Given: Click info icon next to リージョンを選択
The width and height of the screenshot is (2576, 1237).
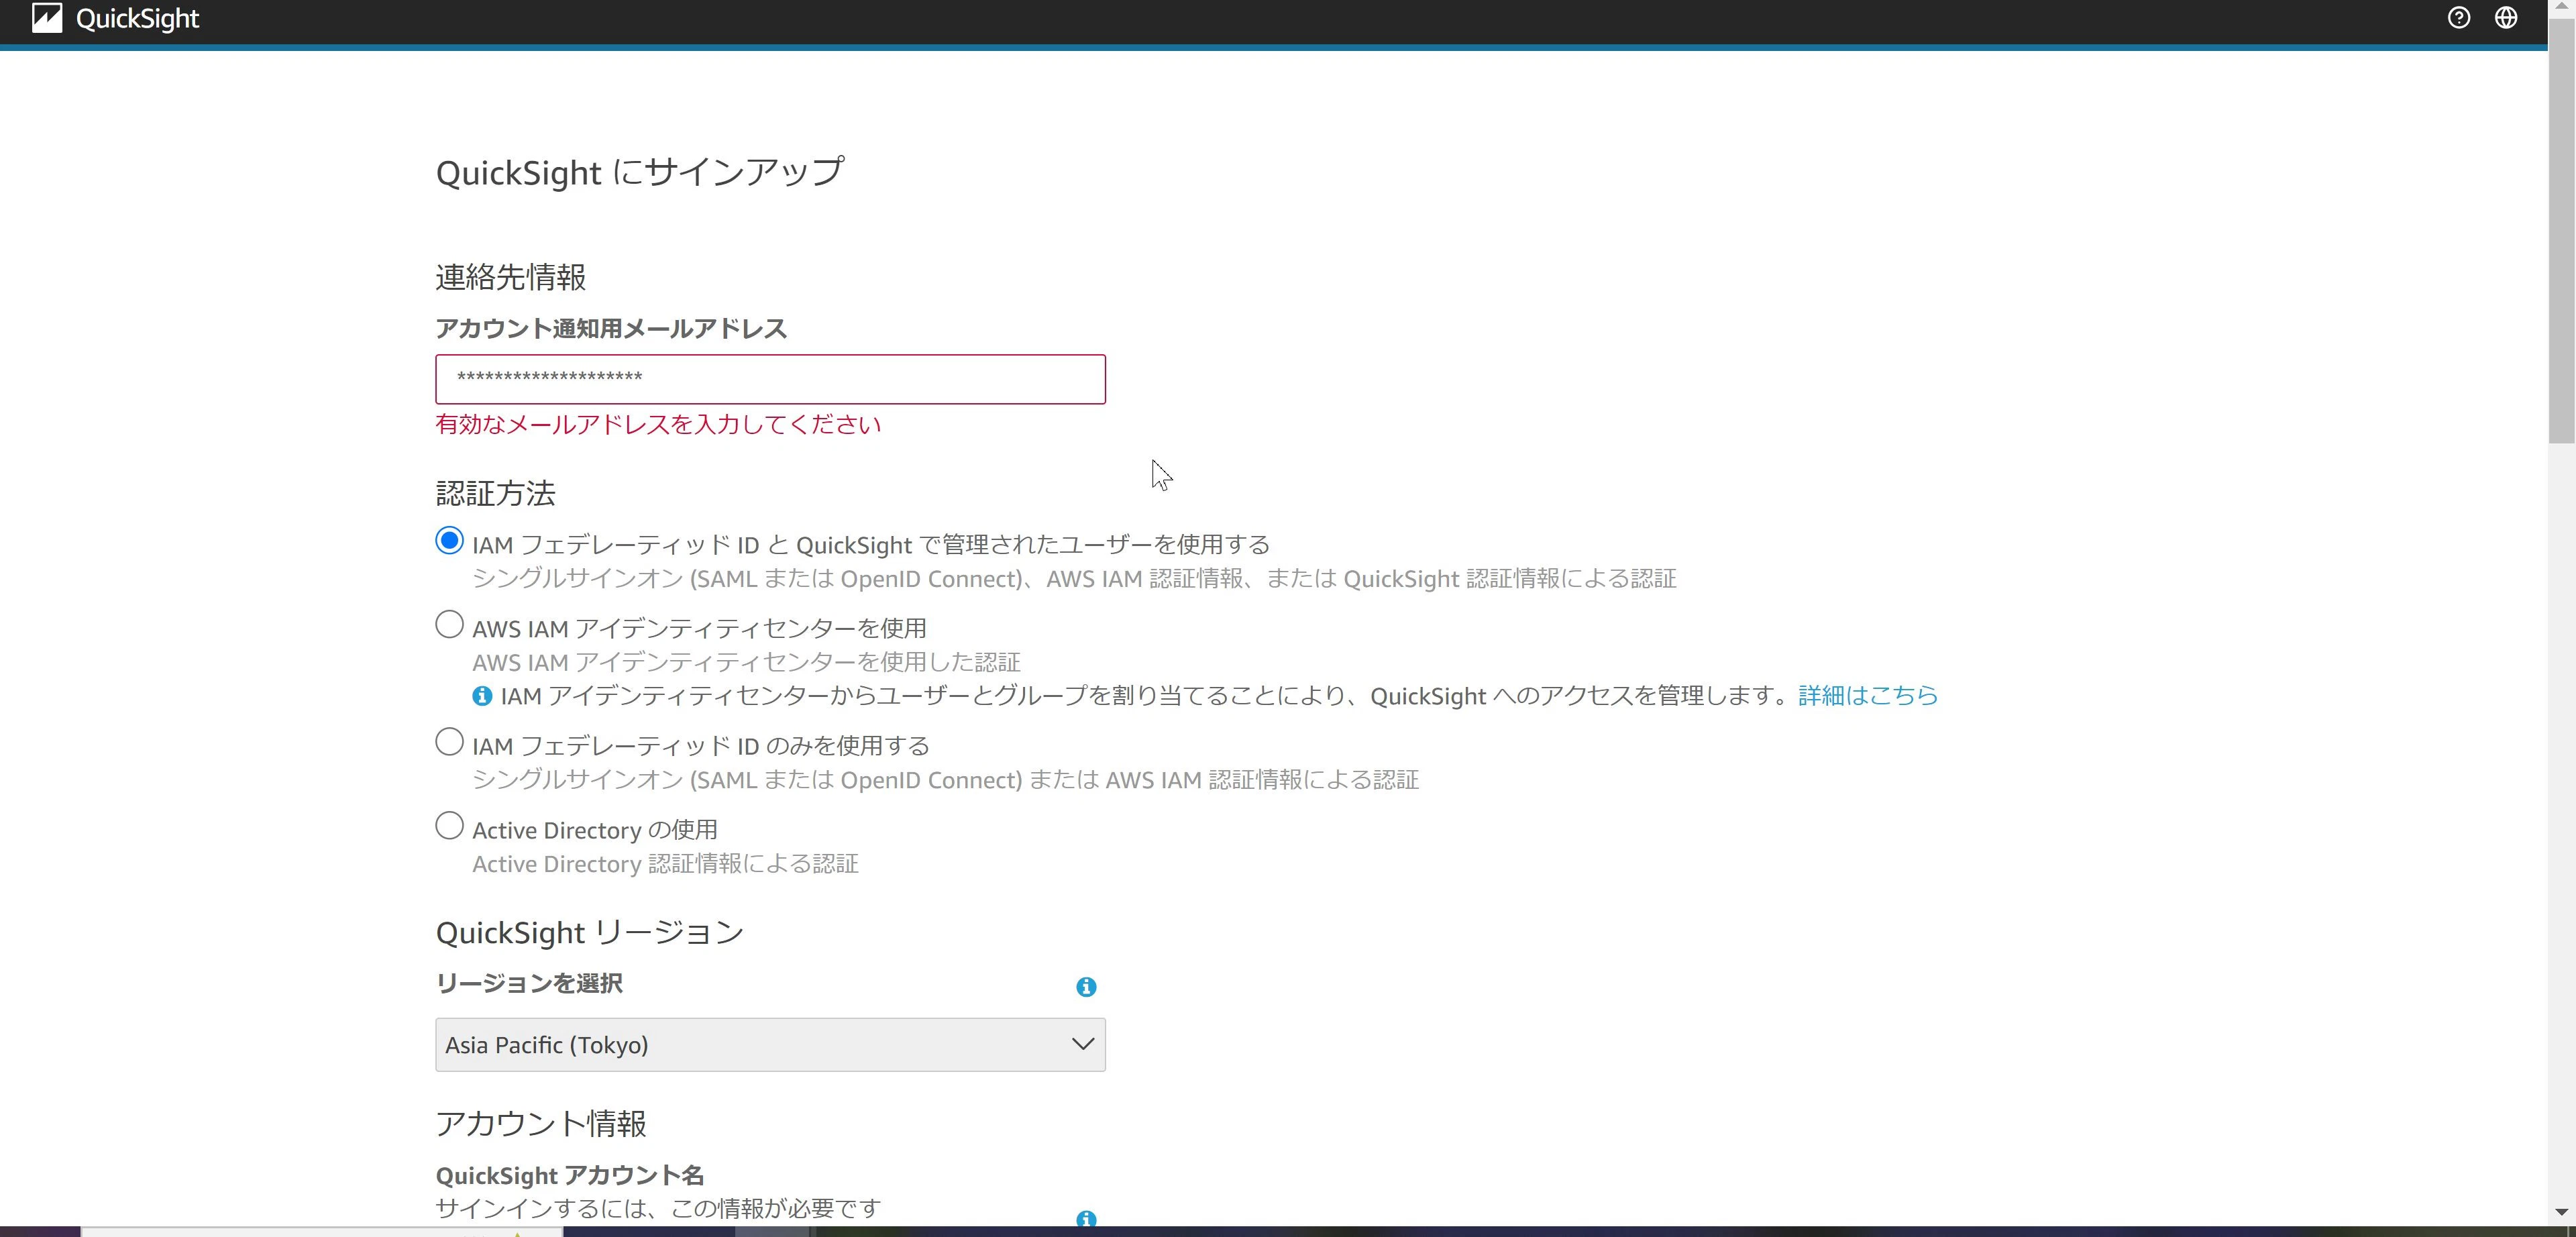Looking at the screenshot, I should tap(1086, 987).
